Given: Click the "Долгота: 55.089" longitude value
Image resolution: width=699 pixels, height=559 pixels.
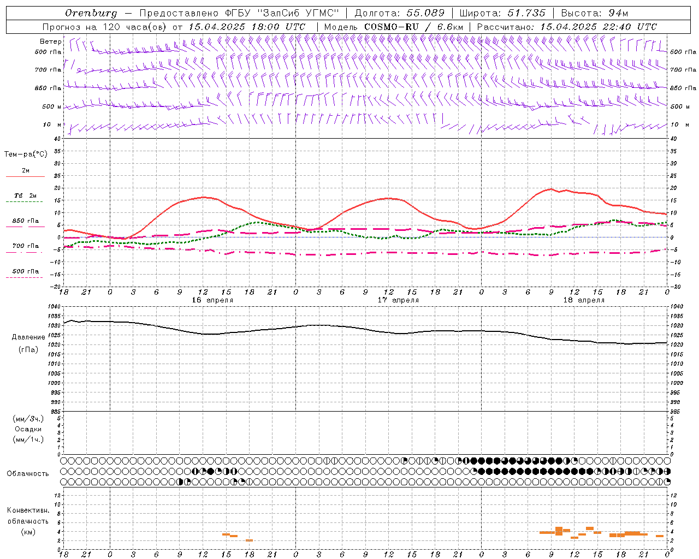Looking at the screenshot, I should coord(400,13).
